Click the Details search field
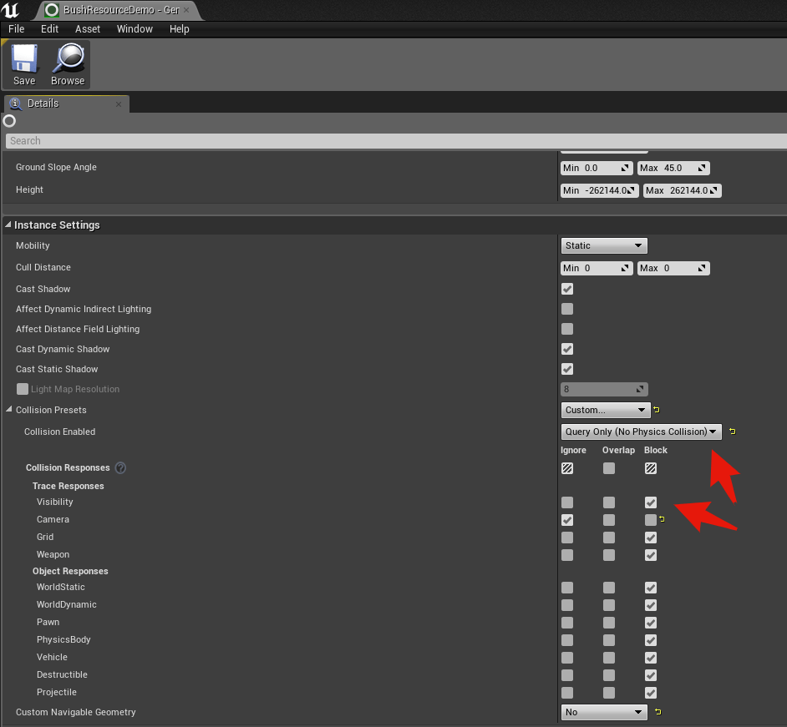This screenshot has height=727, width=787. [393, 141]
